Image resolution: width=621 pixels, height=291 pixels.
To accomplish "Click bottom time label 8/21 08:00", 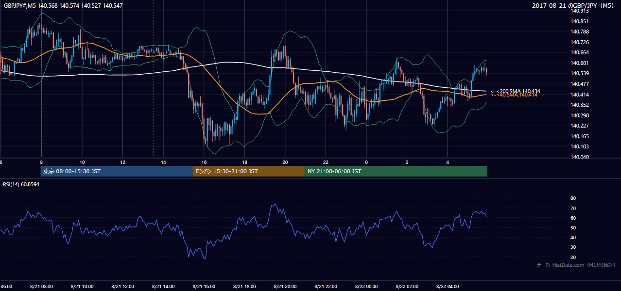I will (41, 287).
